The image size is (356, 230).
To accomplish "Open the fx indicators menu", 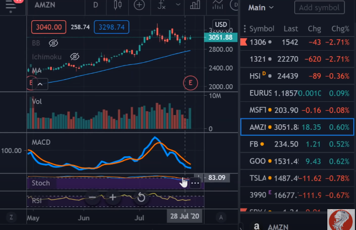I will coord(161,5).
